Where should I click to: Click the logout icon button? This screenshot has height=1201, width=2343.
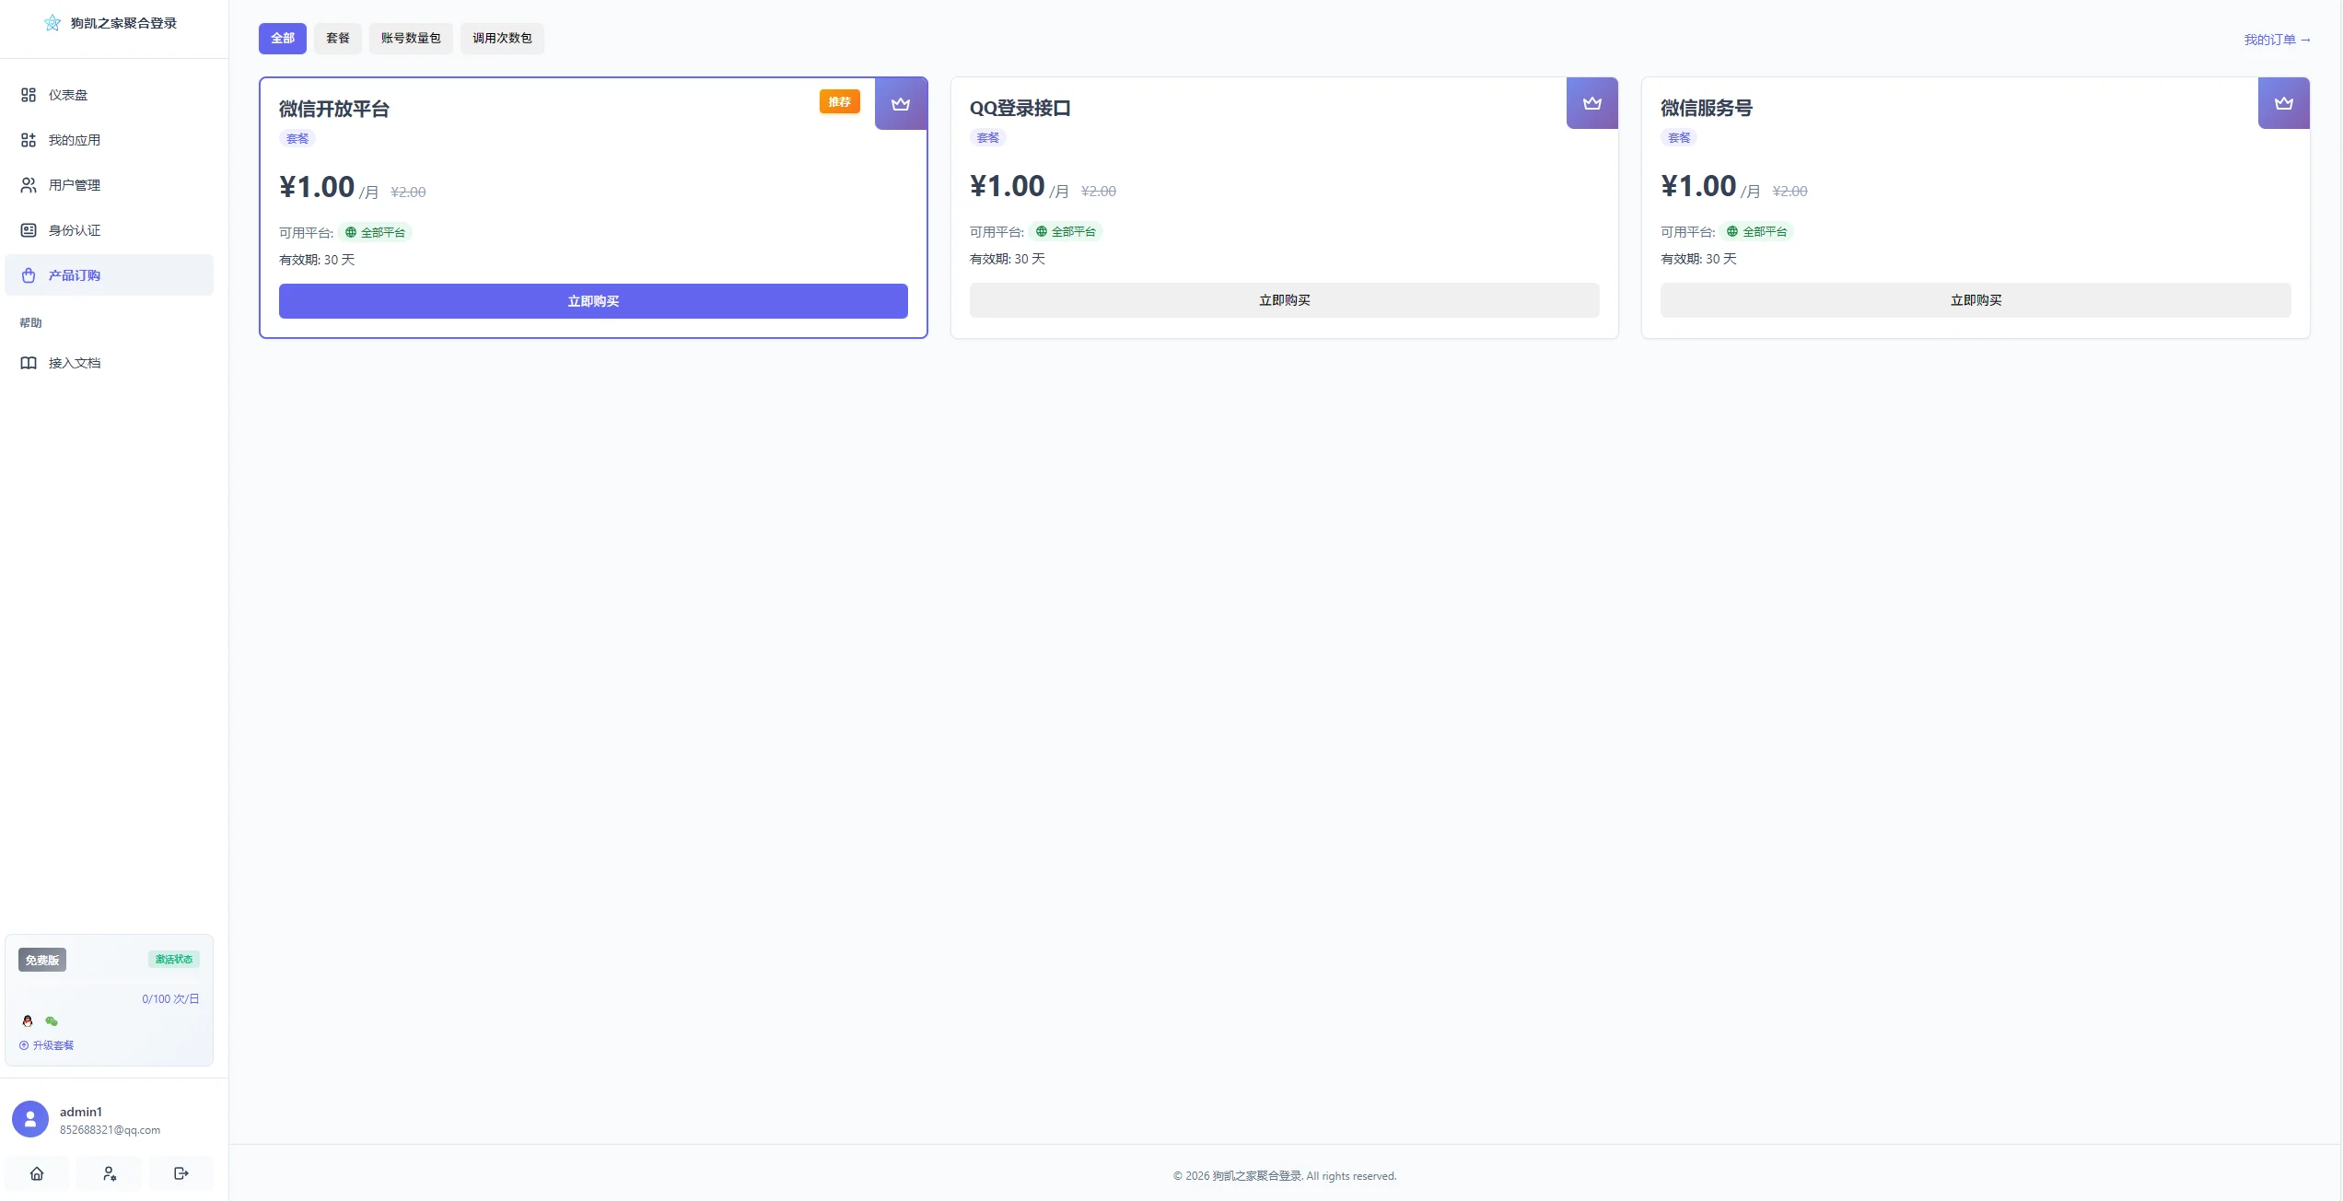(181, 1173)
